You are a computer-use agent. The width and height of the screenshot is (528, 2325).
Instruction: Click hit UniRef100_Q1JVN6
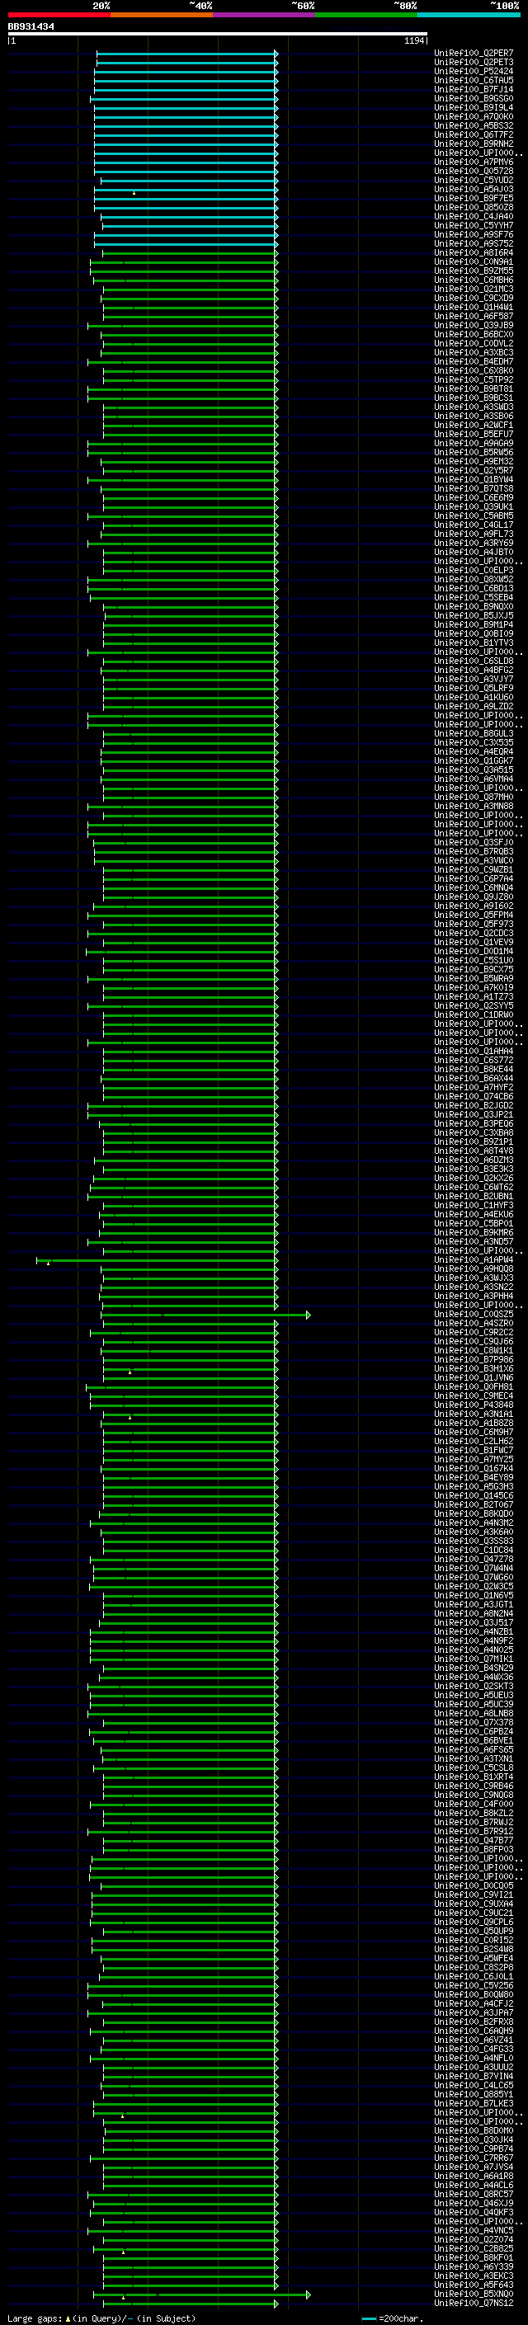474,1378
